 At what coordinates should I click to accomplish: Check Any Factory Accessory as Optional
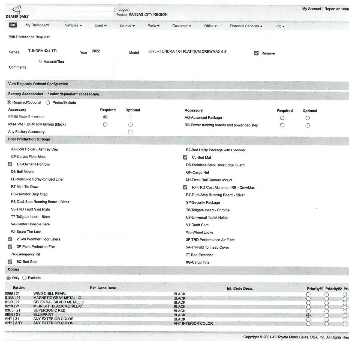click(x=130, y=132)
